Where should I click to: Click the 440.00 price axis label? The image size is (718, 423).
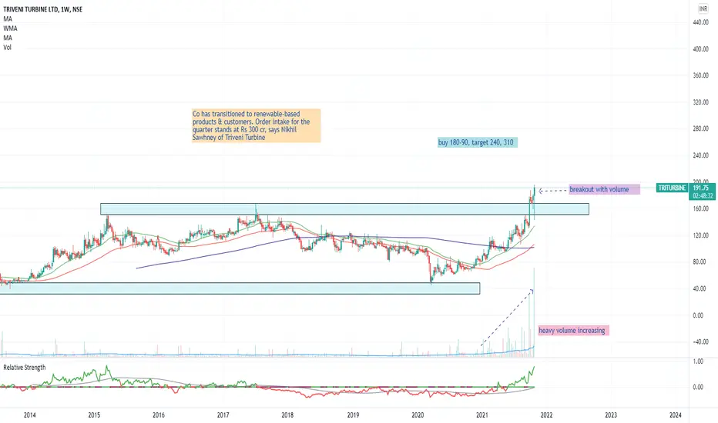(x=700, y=22)
